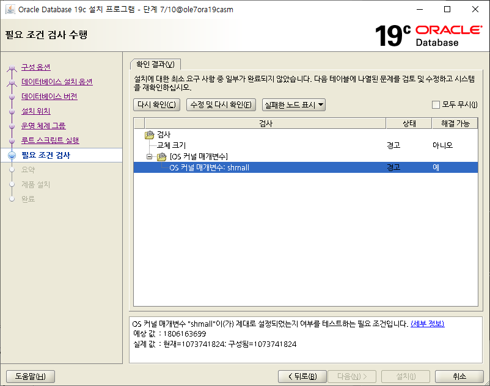490x386 pixels.
Task: Click the 취소 button
Action: point(459,376)
